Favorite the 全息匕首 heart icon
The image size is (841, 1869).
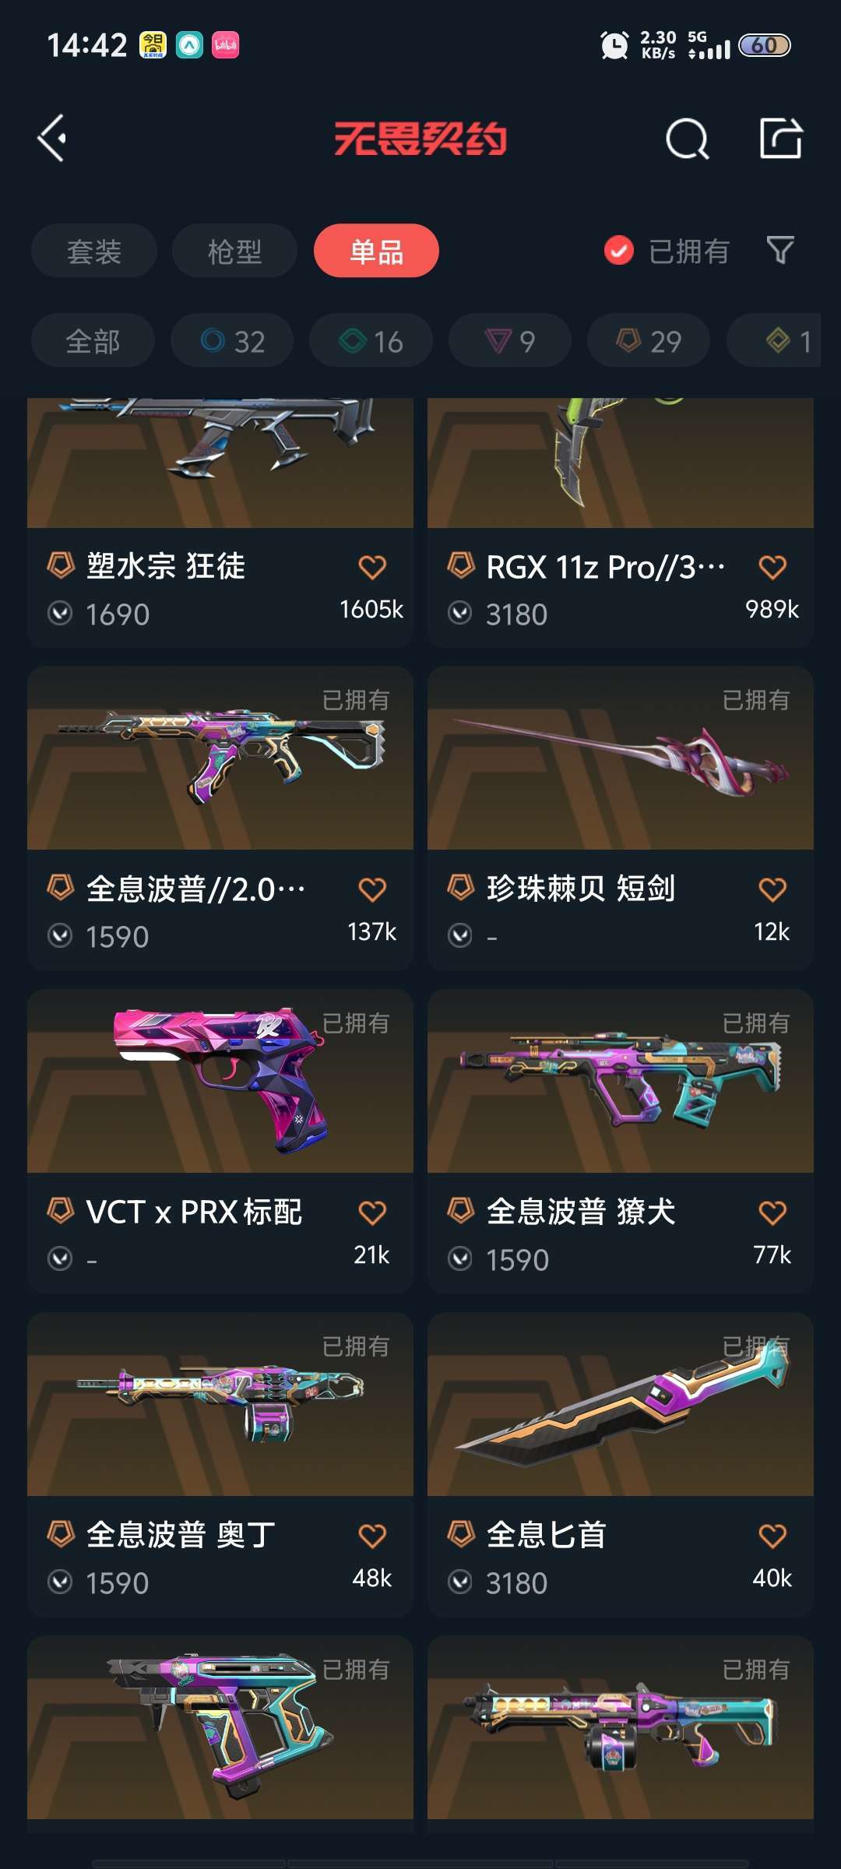click(x=772, y=1536)
